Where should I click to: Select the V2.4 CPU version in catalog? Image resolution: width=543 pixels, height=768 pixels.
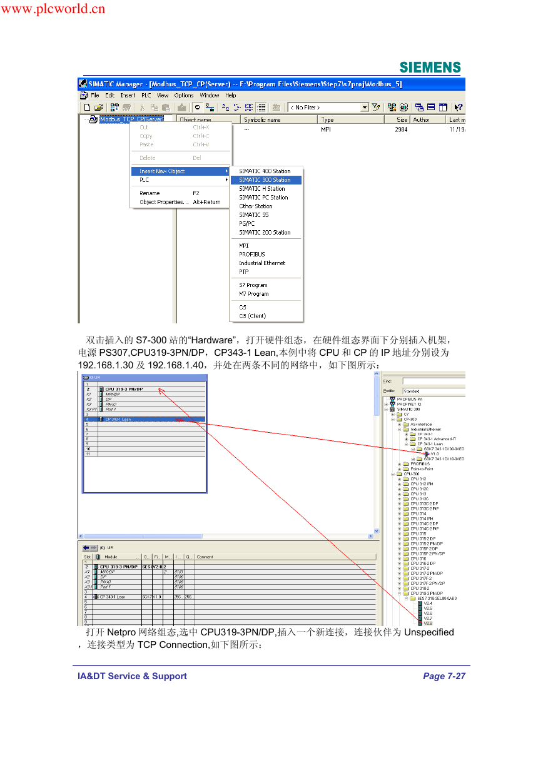coord(425,604)
